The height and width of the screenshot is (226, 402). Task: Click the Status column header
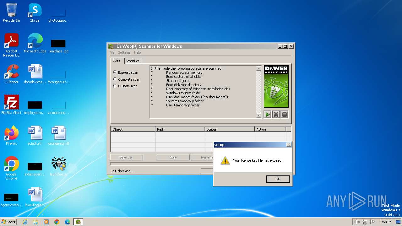230,129
